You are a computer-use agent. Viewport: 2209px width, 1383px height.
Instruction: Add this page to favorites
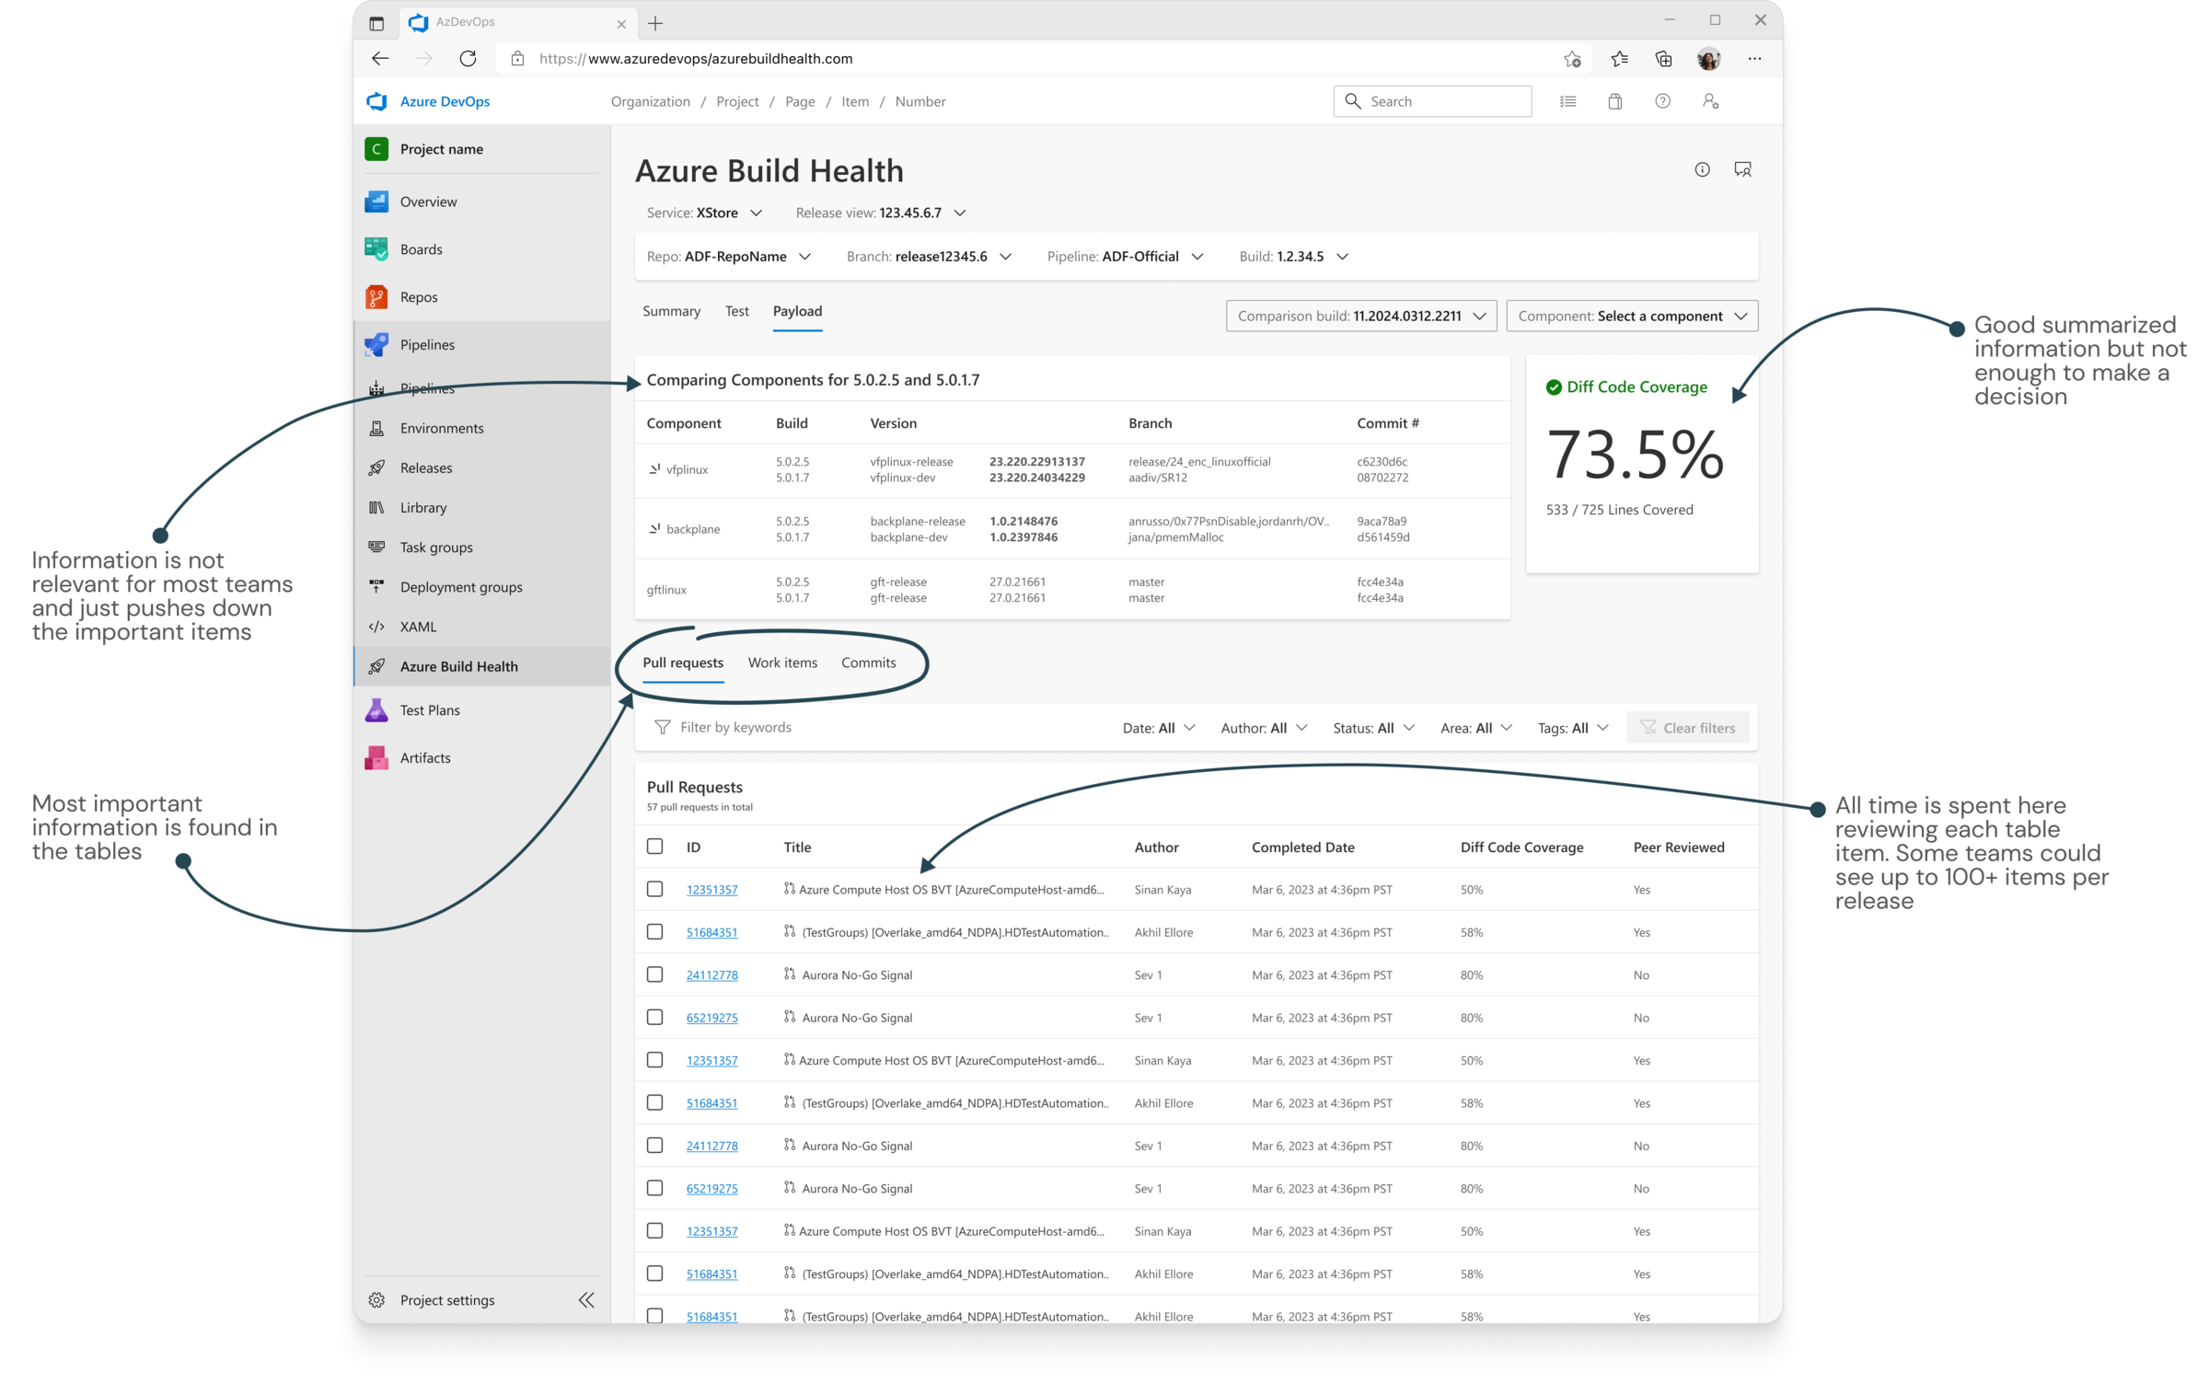tap(1572, 59)
